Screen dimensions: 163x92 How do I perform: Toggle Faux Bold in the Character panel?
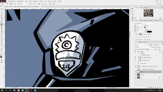(136, 34)
